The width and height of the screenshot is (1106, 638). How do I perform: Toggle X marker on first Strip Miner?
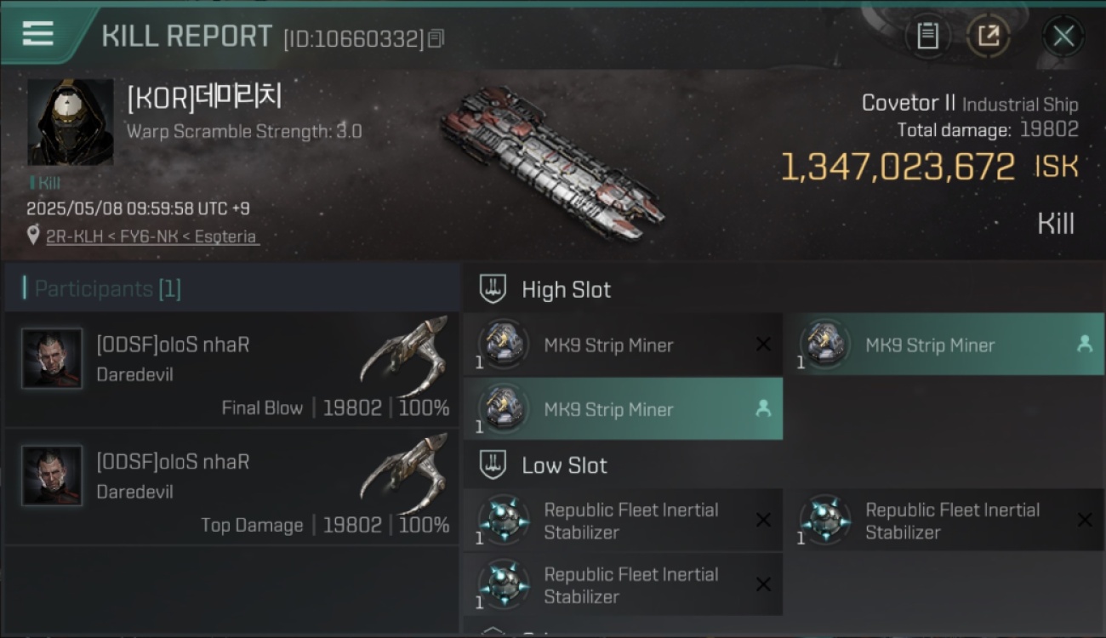(763, 345)
